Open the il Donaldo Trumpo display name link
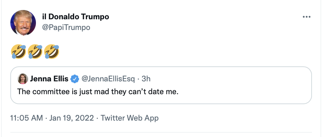Viewport: 323px width, 137px height. coord(75,17)
